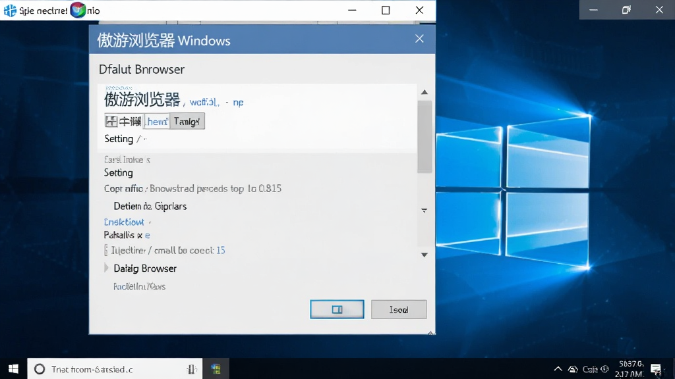Click the 'Rıdielını Yäxs' text row
The width and height of the screenshot is (675, 379).
coord(140,286)
